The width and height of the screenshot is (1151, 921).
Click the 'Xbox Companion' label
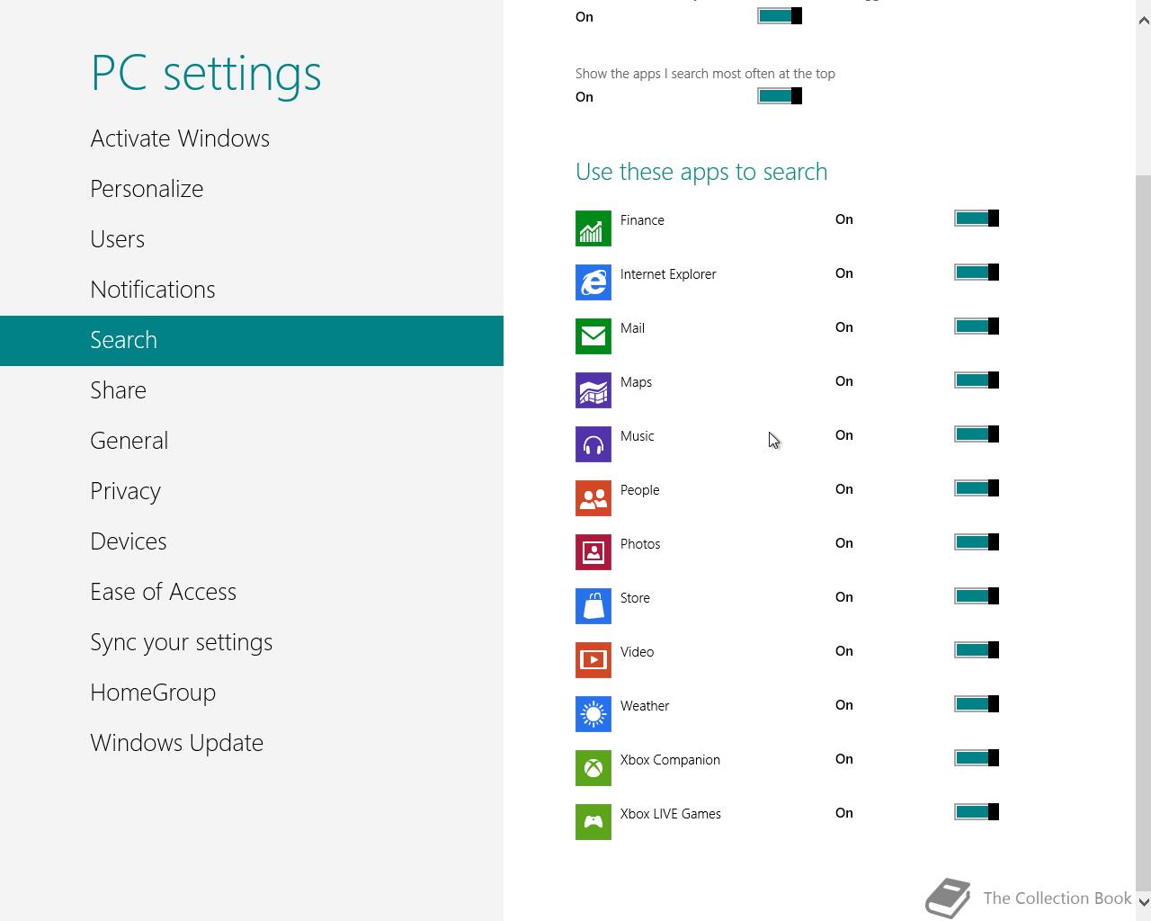670,760
